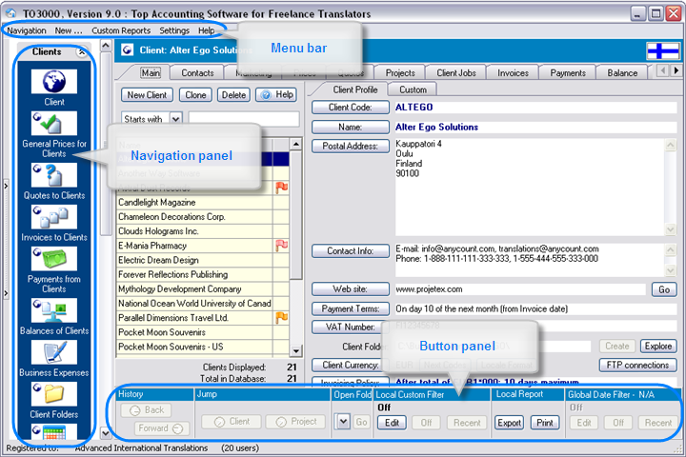
Task: Open Invoices to Clients icon
Action: (x=53, y=217)
